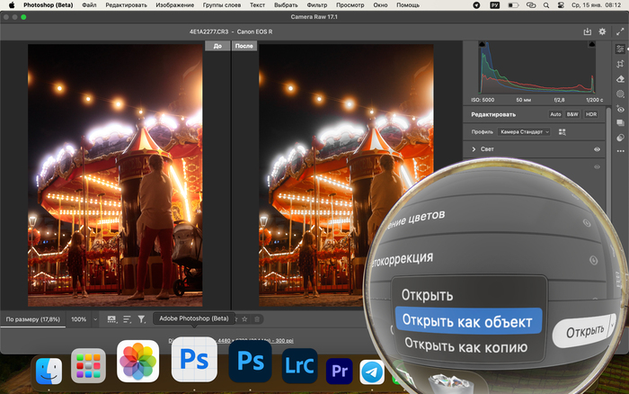Open the Помощь menu
The image size is (629, 394).
(x=408, y=5)
